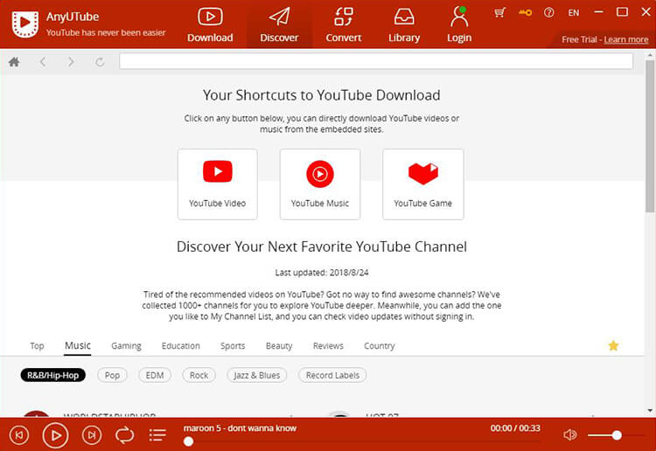Reload the page with refresh icon
The image size is (656, 451).
100,62
